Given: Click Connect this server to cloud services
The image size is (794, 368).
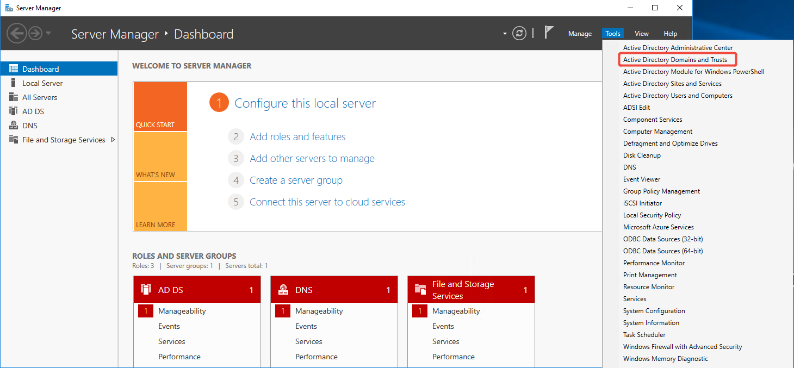Looking at the screenshot, I should [327, 202].
